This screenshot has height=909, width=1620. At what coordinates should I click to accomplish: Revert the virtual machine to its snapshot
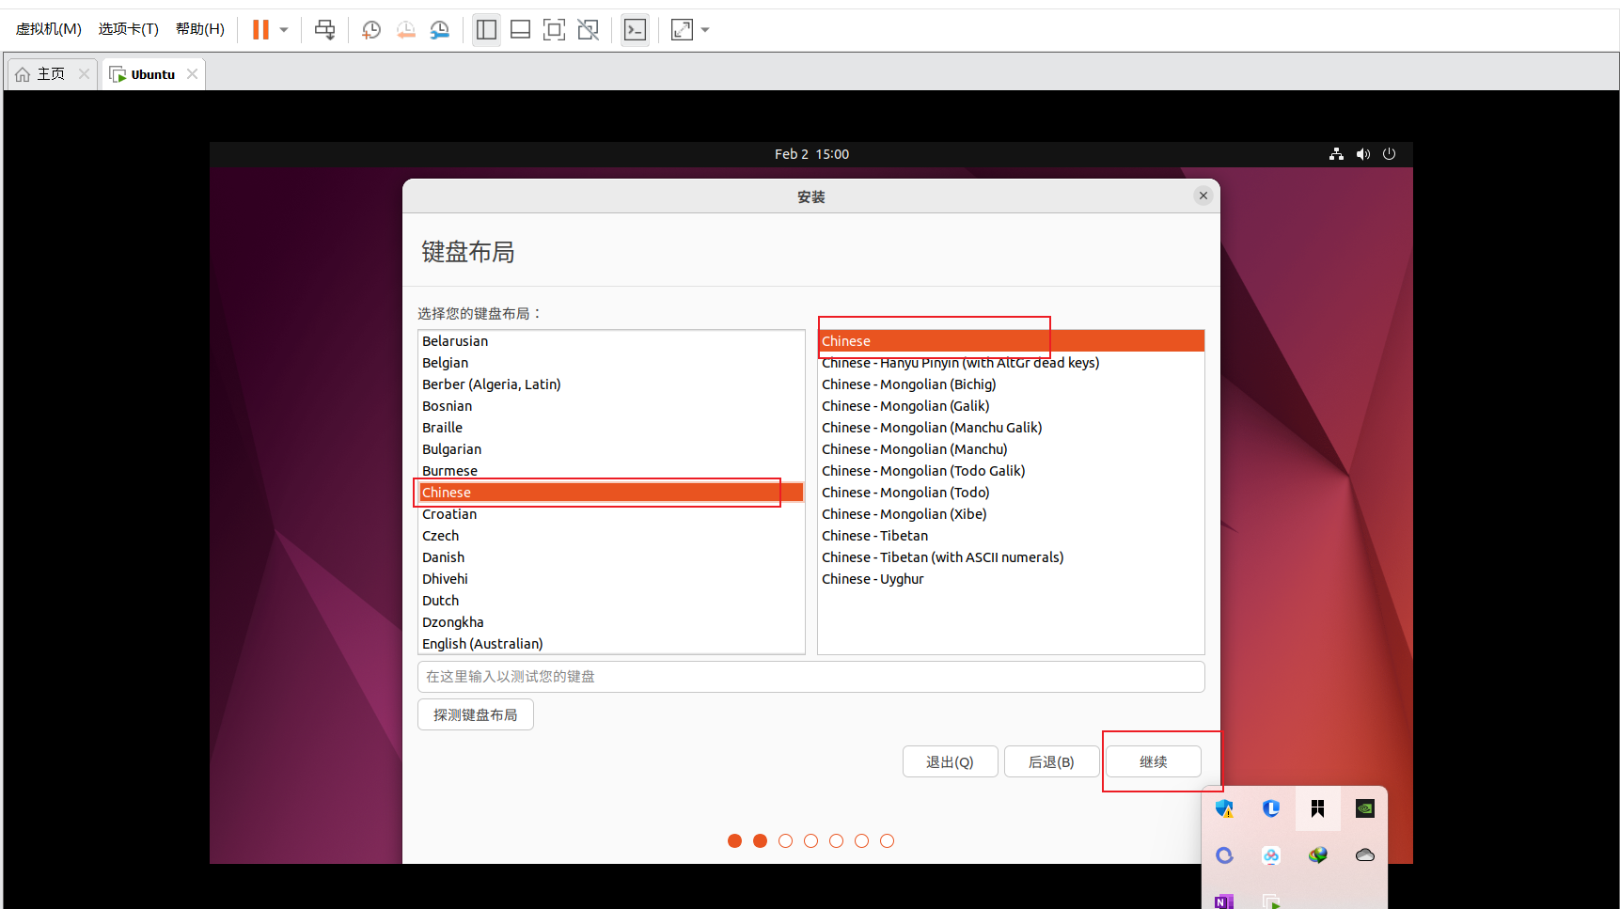point(405,29)
